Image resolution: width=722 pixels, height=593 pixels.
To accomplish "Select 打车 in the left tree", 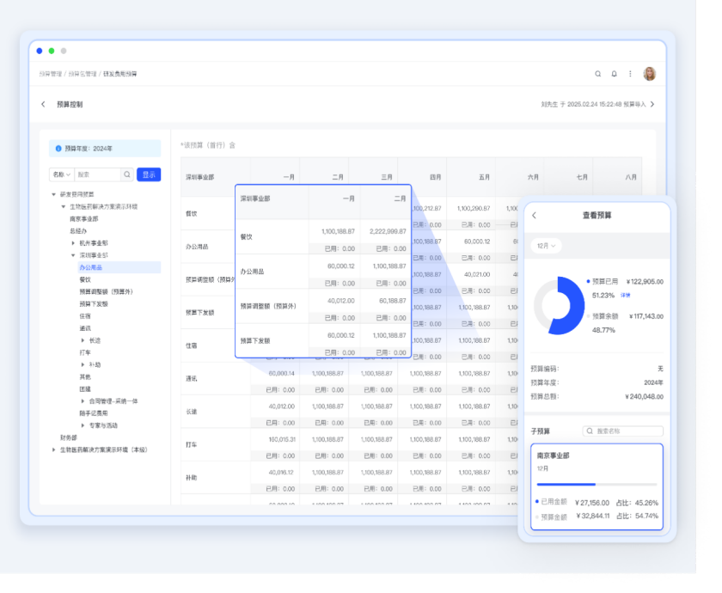I will point(85,352).
